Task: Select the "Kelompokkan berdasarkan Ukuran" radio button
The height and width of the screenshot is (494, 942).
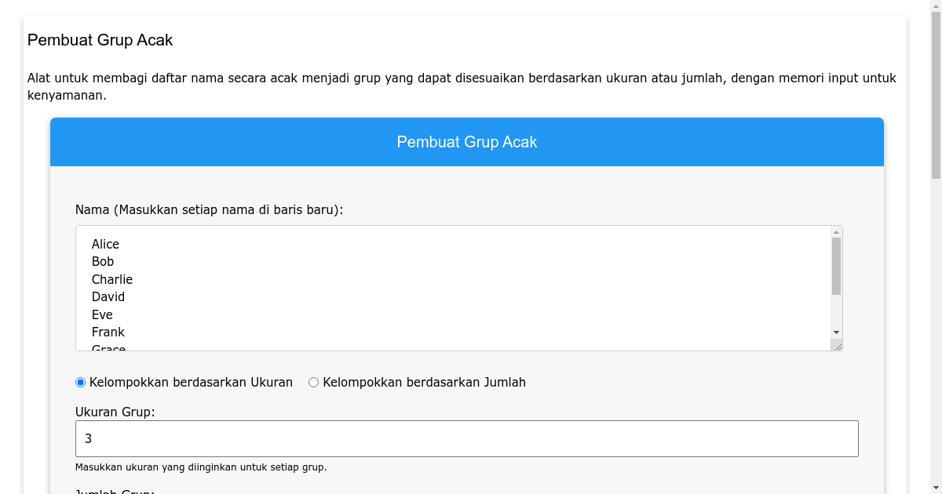Action: click(x=79, y=382)
